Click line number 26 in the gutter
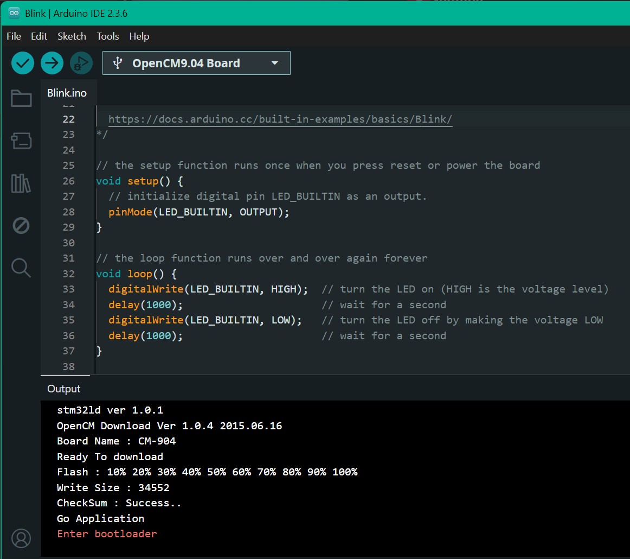This screenshot has height=559, width=630. point(68,181)
